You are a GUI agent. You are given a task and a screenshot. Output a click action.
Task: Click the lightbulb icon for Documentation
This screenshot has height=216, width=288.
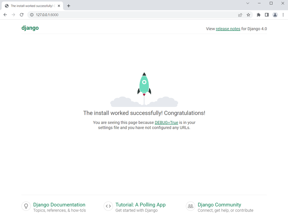[26, 206]
